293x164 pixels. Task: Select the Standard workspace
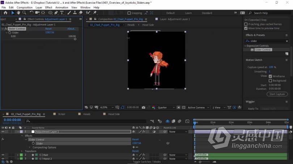pos(207,13)
